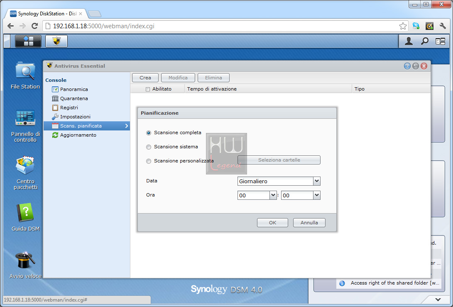Click the browser forward arrow

pos(22,26)
